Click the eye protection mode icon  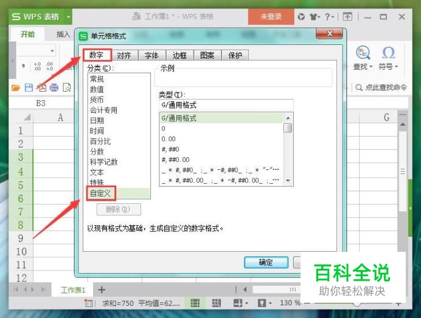262,303
